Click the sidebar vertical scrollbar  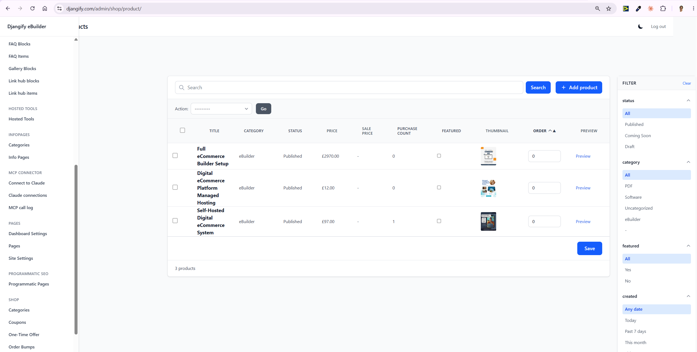coord(76,249)
